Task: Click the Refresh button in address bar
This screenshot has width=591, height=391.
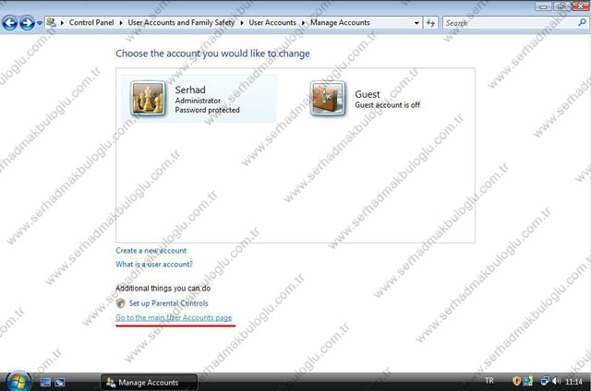Action: pos(430,23)
